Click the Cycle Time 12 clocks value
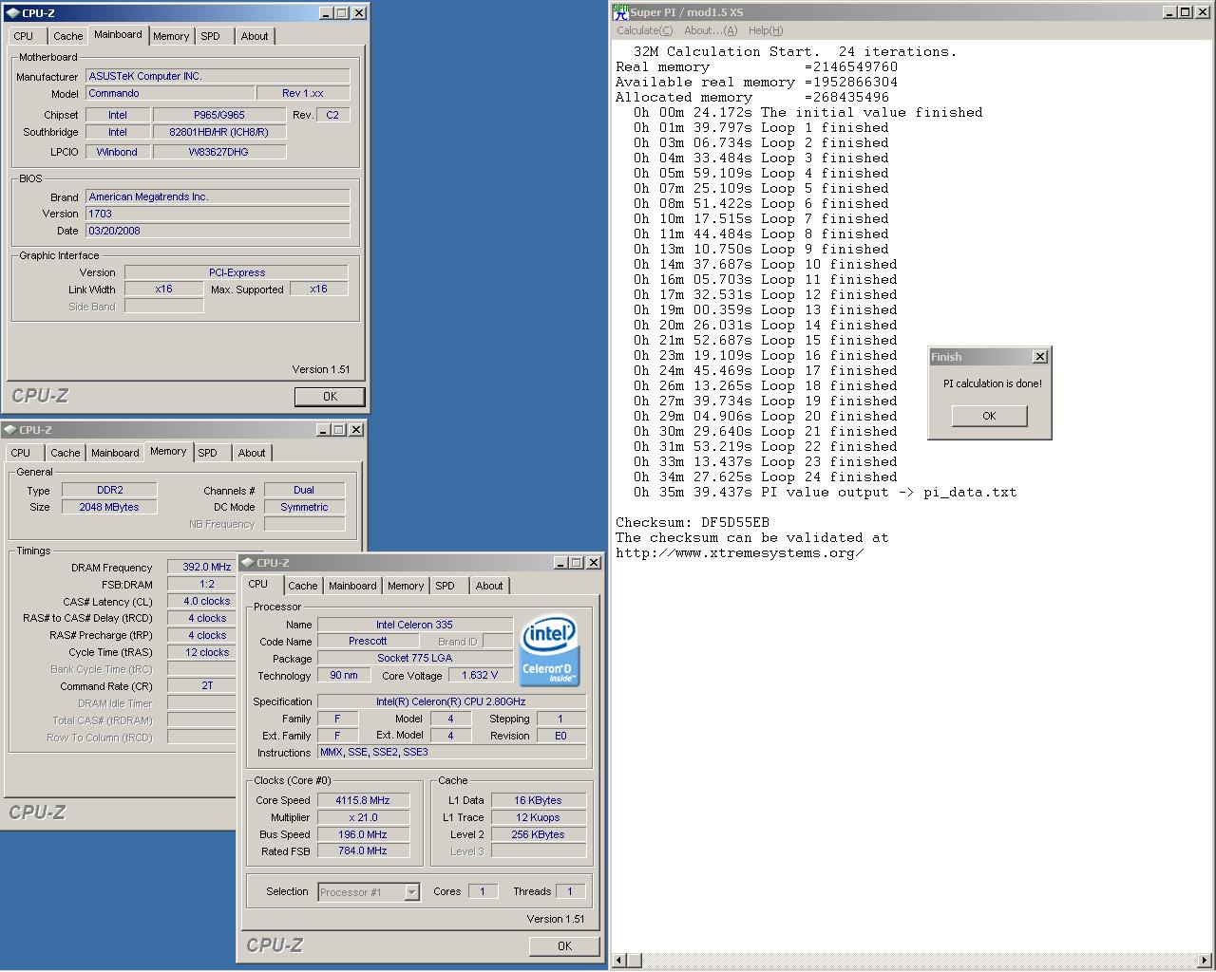 202,652
